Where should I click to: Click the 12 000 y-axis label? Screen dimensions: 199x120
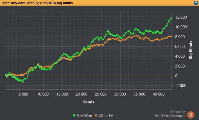(181, 17)
